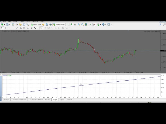Click the Zoom Out magnifier icon
166x124 pixels.
[x=82, y=25]
